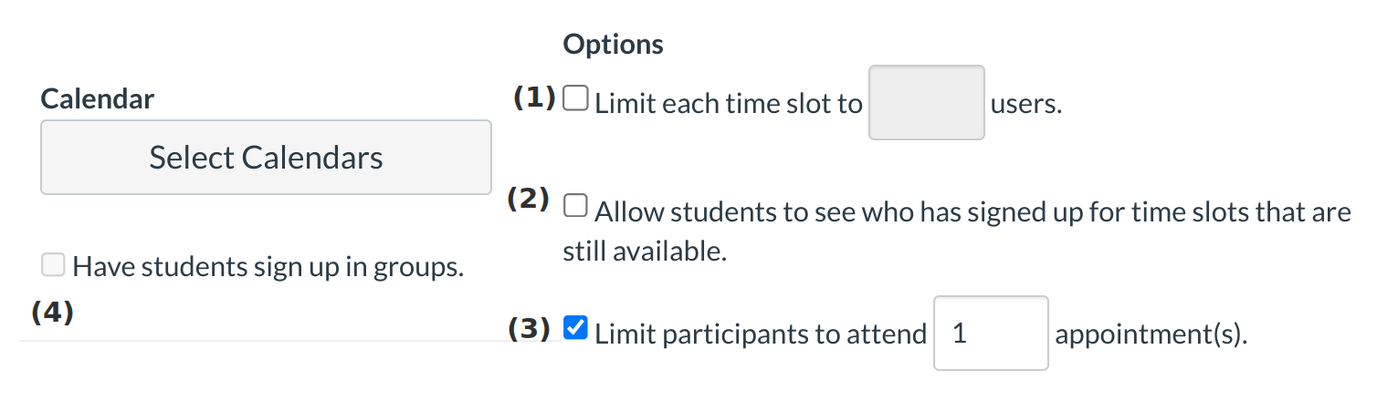Screen dimensions: 1377x401
Task: Click the Options heading
Action: 613,44
